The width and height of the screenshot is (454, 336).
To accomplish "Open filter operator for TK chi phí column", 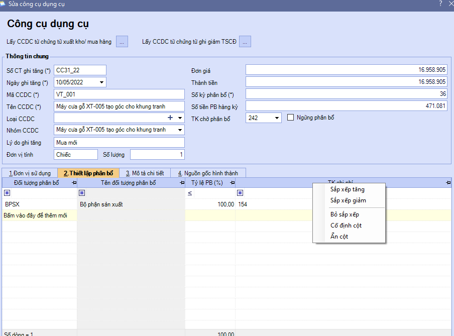I will point(240,193).
